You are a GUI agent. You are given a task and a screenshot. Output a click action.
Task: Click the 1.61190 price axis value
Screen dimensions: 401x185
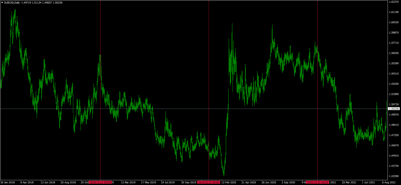click(394, 12)
